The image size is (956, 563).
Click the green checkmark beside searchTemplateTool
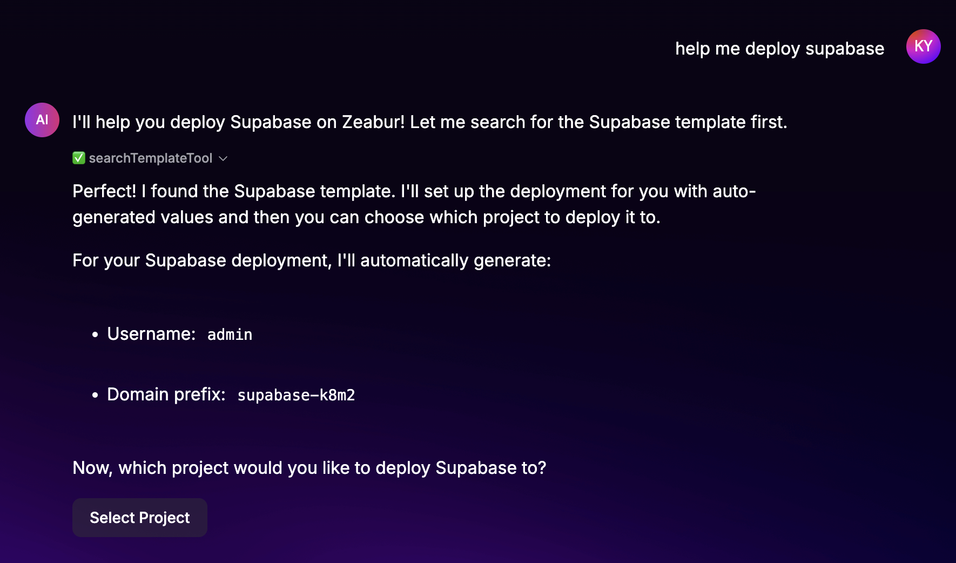(78, 158)
